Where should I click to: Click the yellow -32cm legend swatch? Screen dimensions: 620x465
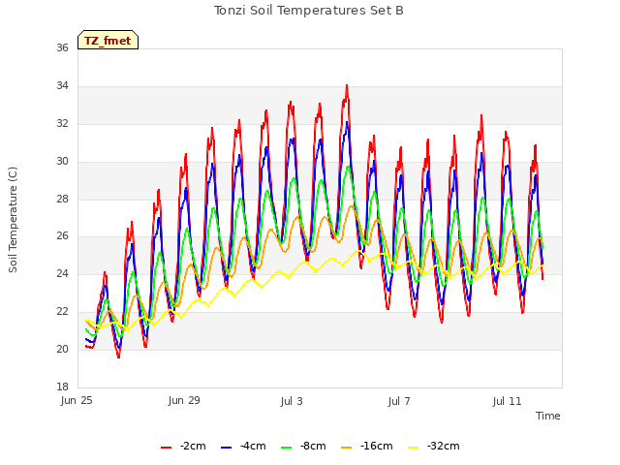[x=413, y=448]
